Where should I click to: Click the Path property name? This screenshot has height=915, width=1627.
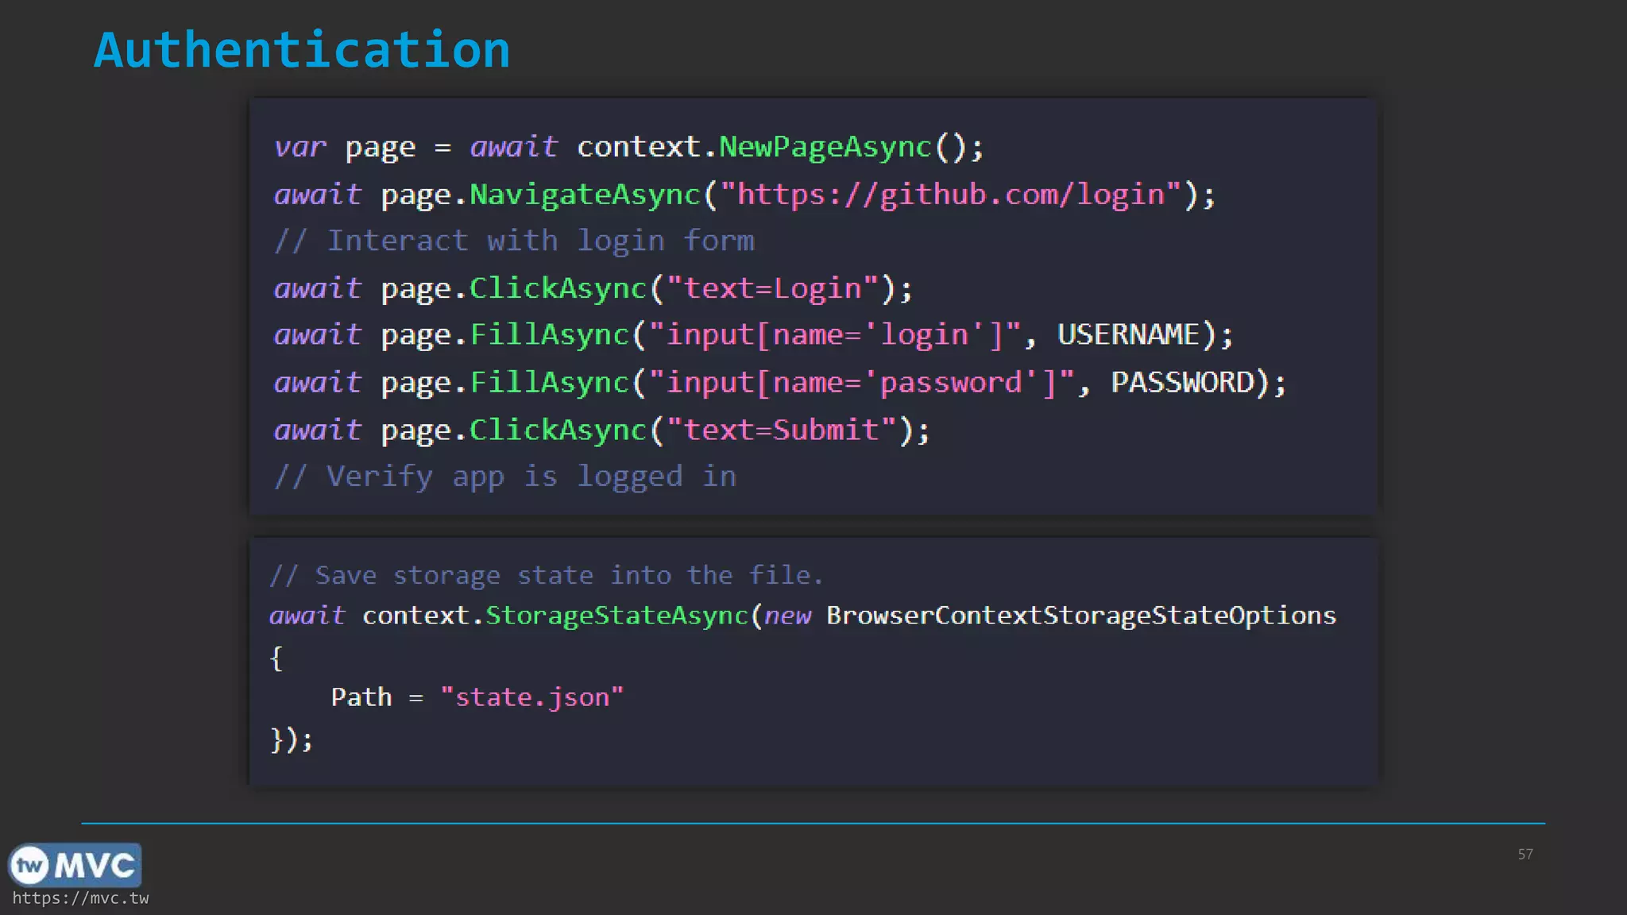[361, 697]
